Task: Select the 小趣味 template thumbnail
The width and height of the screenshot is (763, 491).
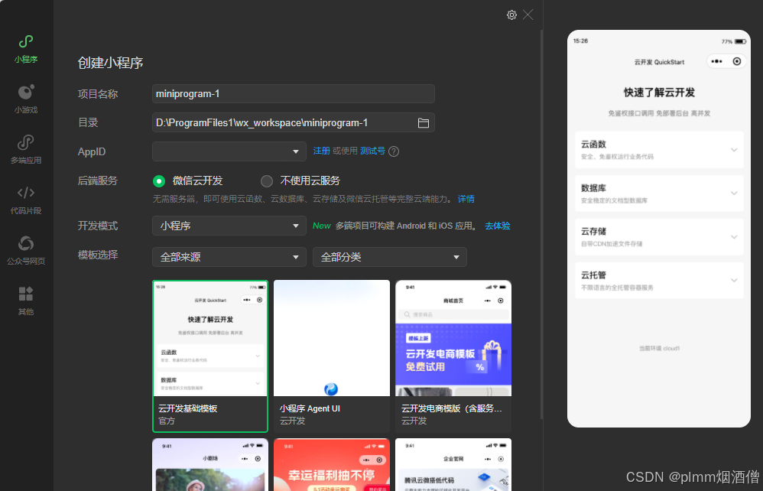Action: (x=210, y=465)
